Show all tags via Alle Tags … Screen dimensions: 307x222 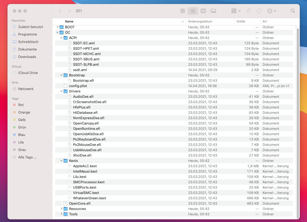[24, 157]
